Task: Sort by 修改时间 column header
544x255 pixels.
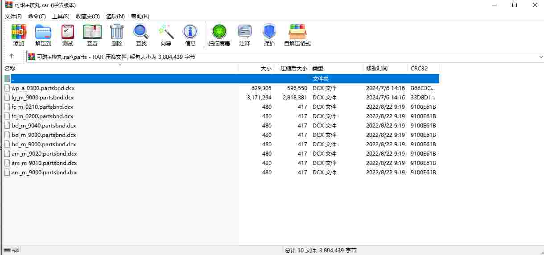Action: (x=386, y=69)
